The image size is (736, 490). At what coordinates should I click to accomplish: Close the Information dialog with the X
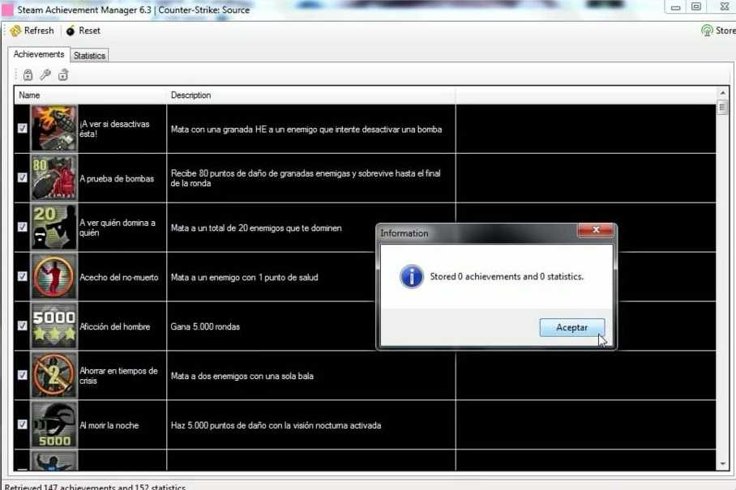tap(596, 231)
